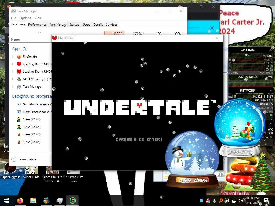
Task: Click the red heart icon of first Leading Brand UNDE row
Action: pyautogui.click(x=19, y=64)
